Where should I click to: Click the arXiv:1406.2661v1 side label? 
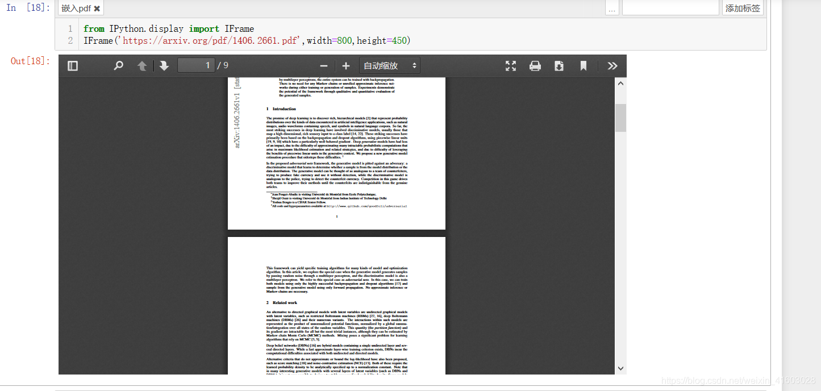pos(237,113)
